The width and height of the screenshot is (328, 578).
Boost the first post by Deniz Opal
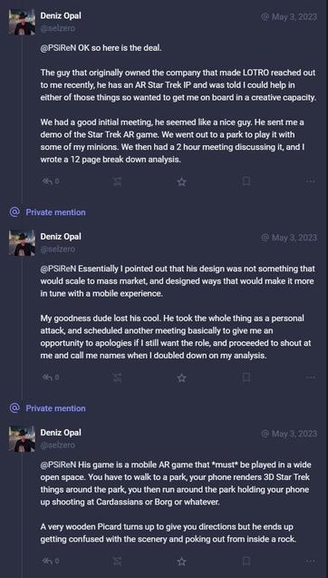(118, 181)
